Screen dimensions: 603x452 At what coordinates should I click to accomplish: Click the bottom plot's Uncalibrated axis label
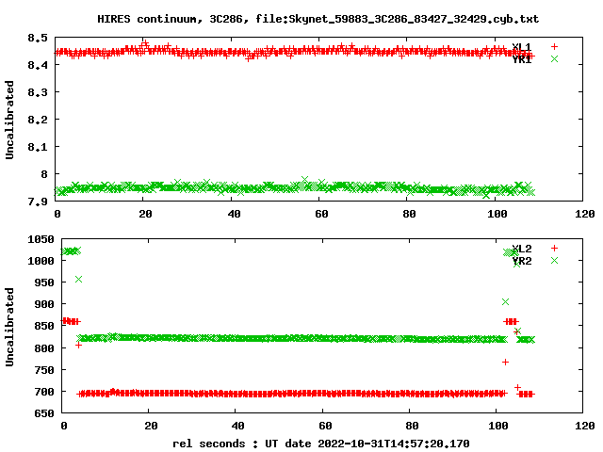click(9, 327)
